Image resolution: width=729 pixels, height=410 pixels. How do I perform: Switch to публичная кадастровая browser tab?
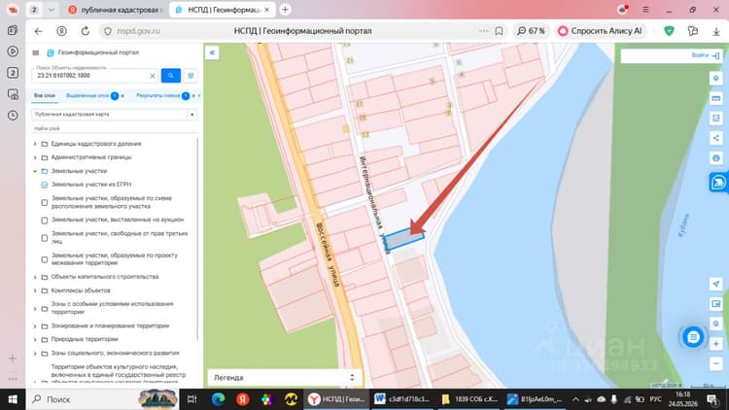pyautogui.click(x=116, y=10)
